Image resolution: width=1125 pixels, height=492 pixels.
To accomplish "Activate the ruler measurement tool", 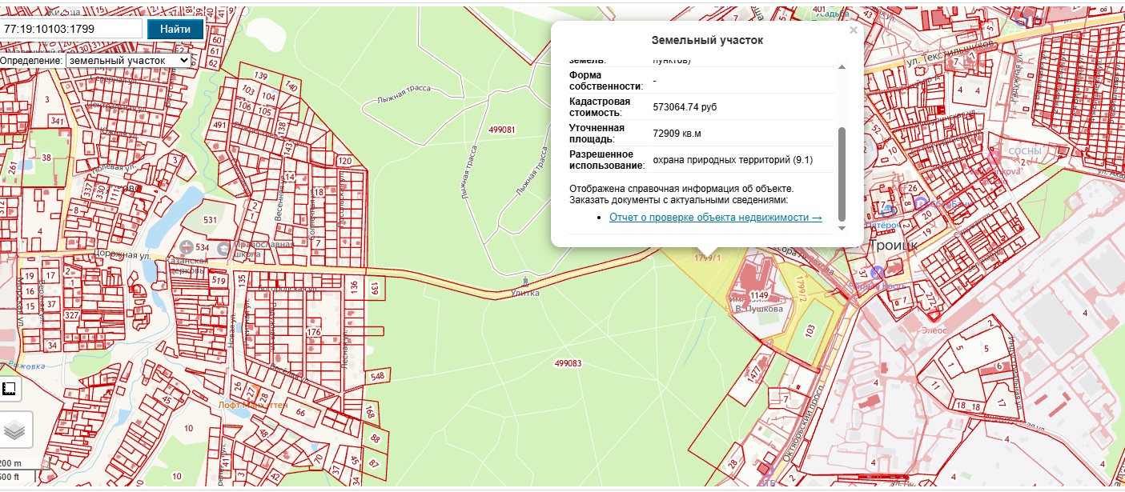I will [10, 390].
